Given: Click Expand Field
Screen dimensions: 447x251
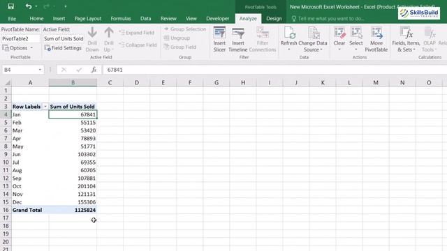Looking at the screenshot, I should (x=137, y=33).
